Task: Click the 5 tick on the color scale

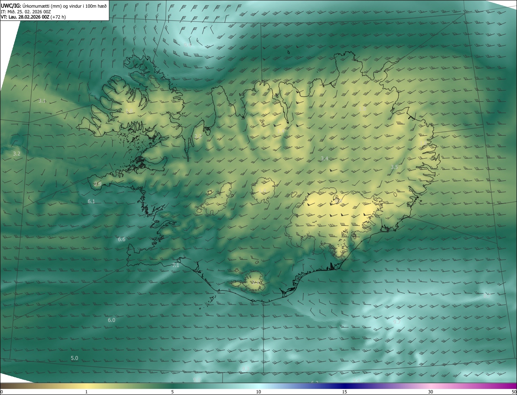Action: (172, 392)
